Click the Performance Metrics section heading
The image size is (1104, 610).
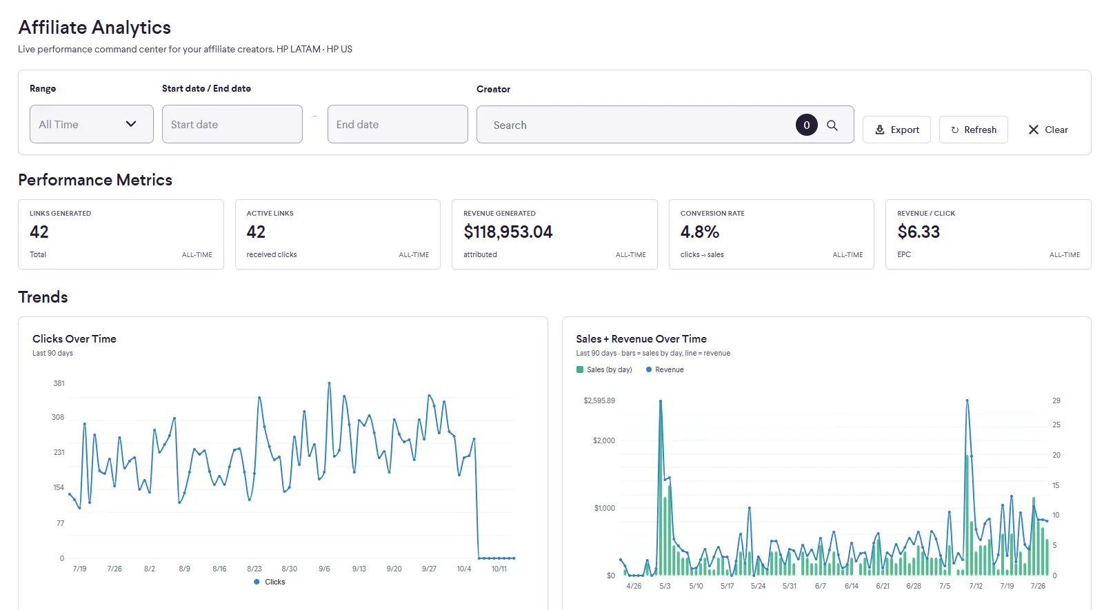[x=95, y=180]
